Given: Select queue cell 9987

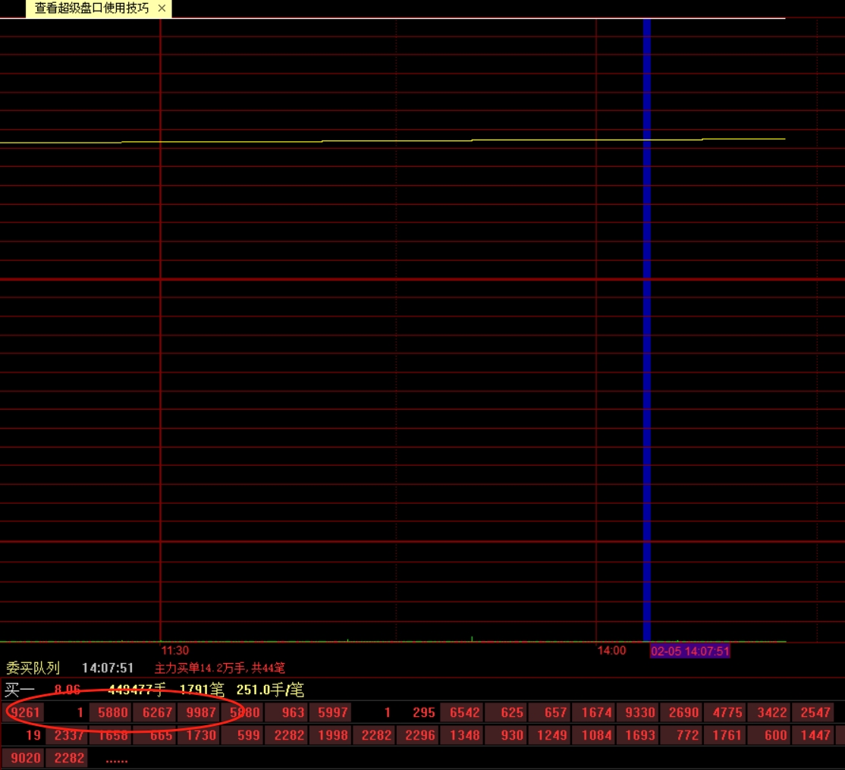Looking at the screenshot, I should coord(199,712).
